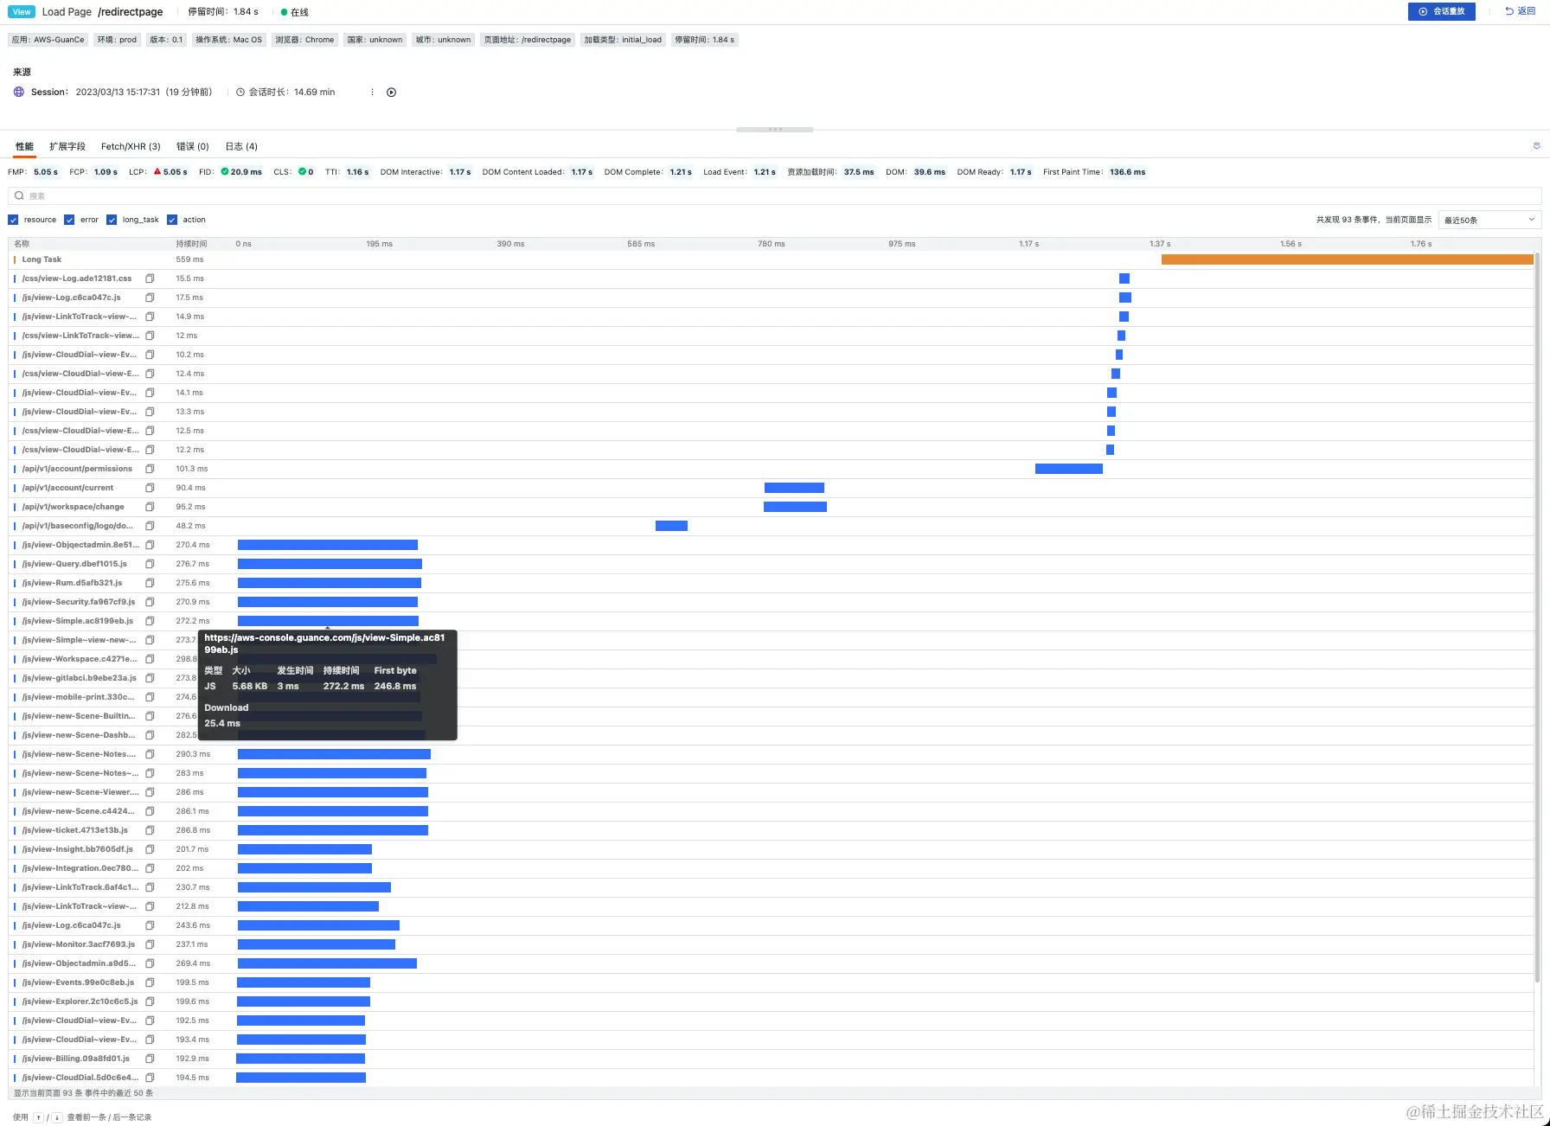The height and width of the screenshot is (1126, 1550).
Task: Toggle the error filter checkbox
Action: [69, 220]
